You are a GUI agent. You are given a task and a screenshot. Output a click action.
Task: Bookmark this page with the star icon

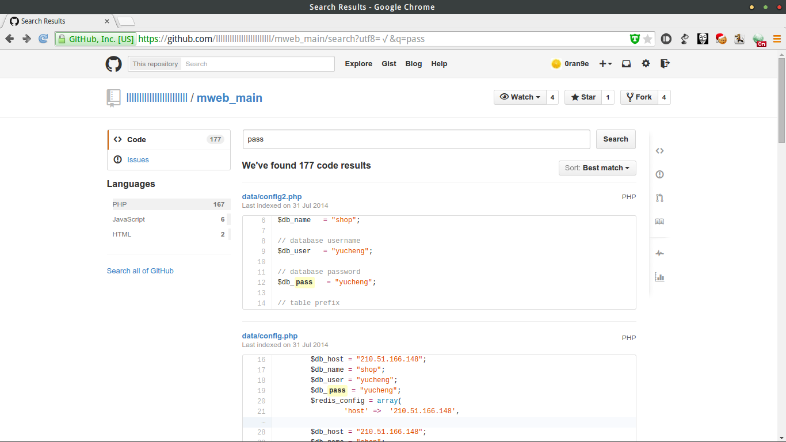point(647,39)
